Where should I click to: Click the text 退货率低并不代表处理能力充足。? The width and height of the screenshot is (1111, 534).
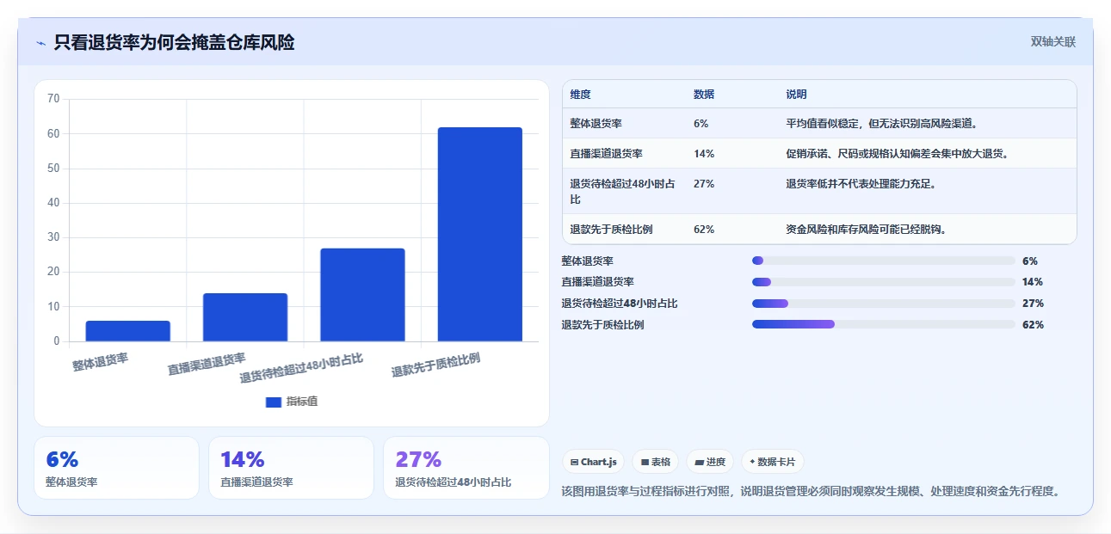coord(861,184)
